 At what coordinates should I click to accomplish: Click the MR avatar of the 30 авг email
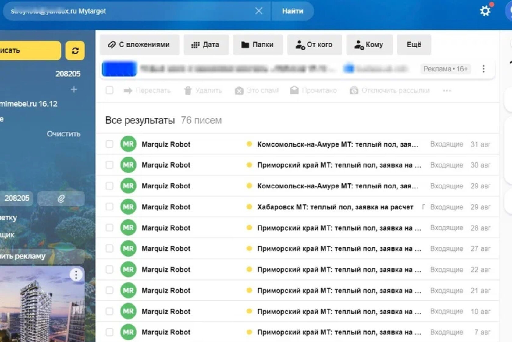pos(128,165)
